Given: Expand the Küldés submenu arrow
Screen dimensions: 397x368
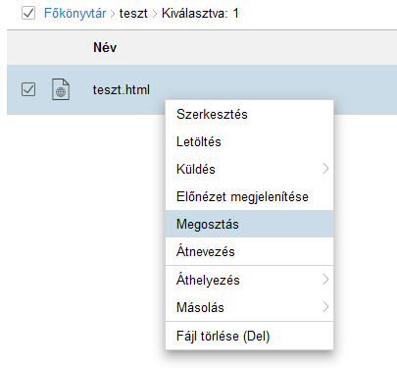Looking at the screenshot, I should (325, 169).
